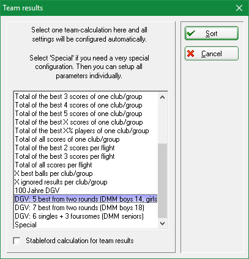This screenshot has height=259, width=249.
Task: Select Total of the best 3 scores of one club/group
Action: coord(86,97)
